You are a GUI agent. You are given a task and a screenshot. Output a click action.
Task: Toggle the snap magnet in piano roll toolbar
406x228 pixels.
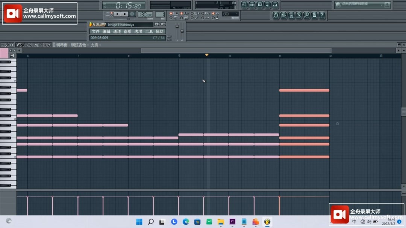(11, 45)
